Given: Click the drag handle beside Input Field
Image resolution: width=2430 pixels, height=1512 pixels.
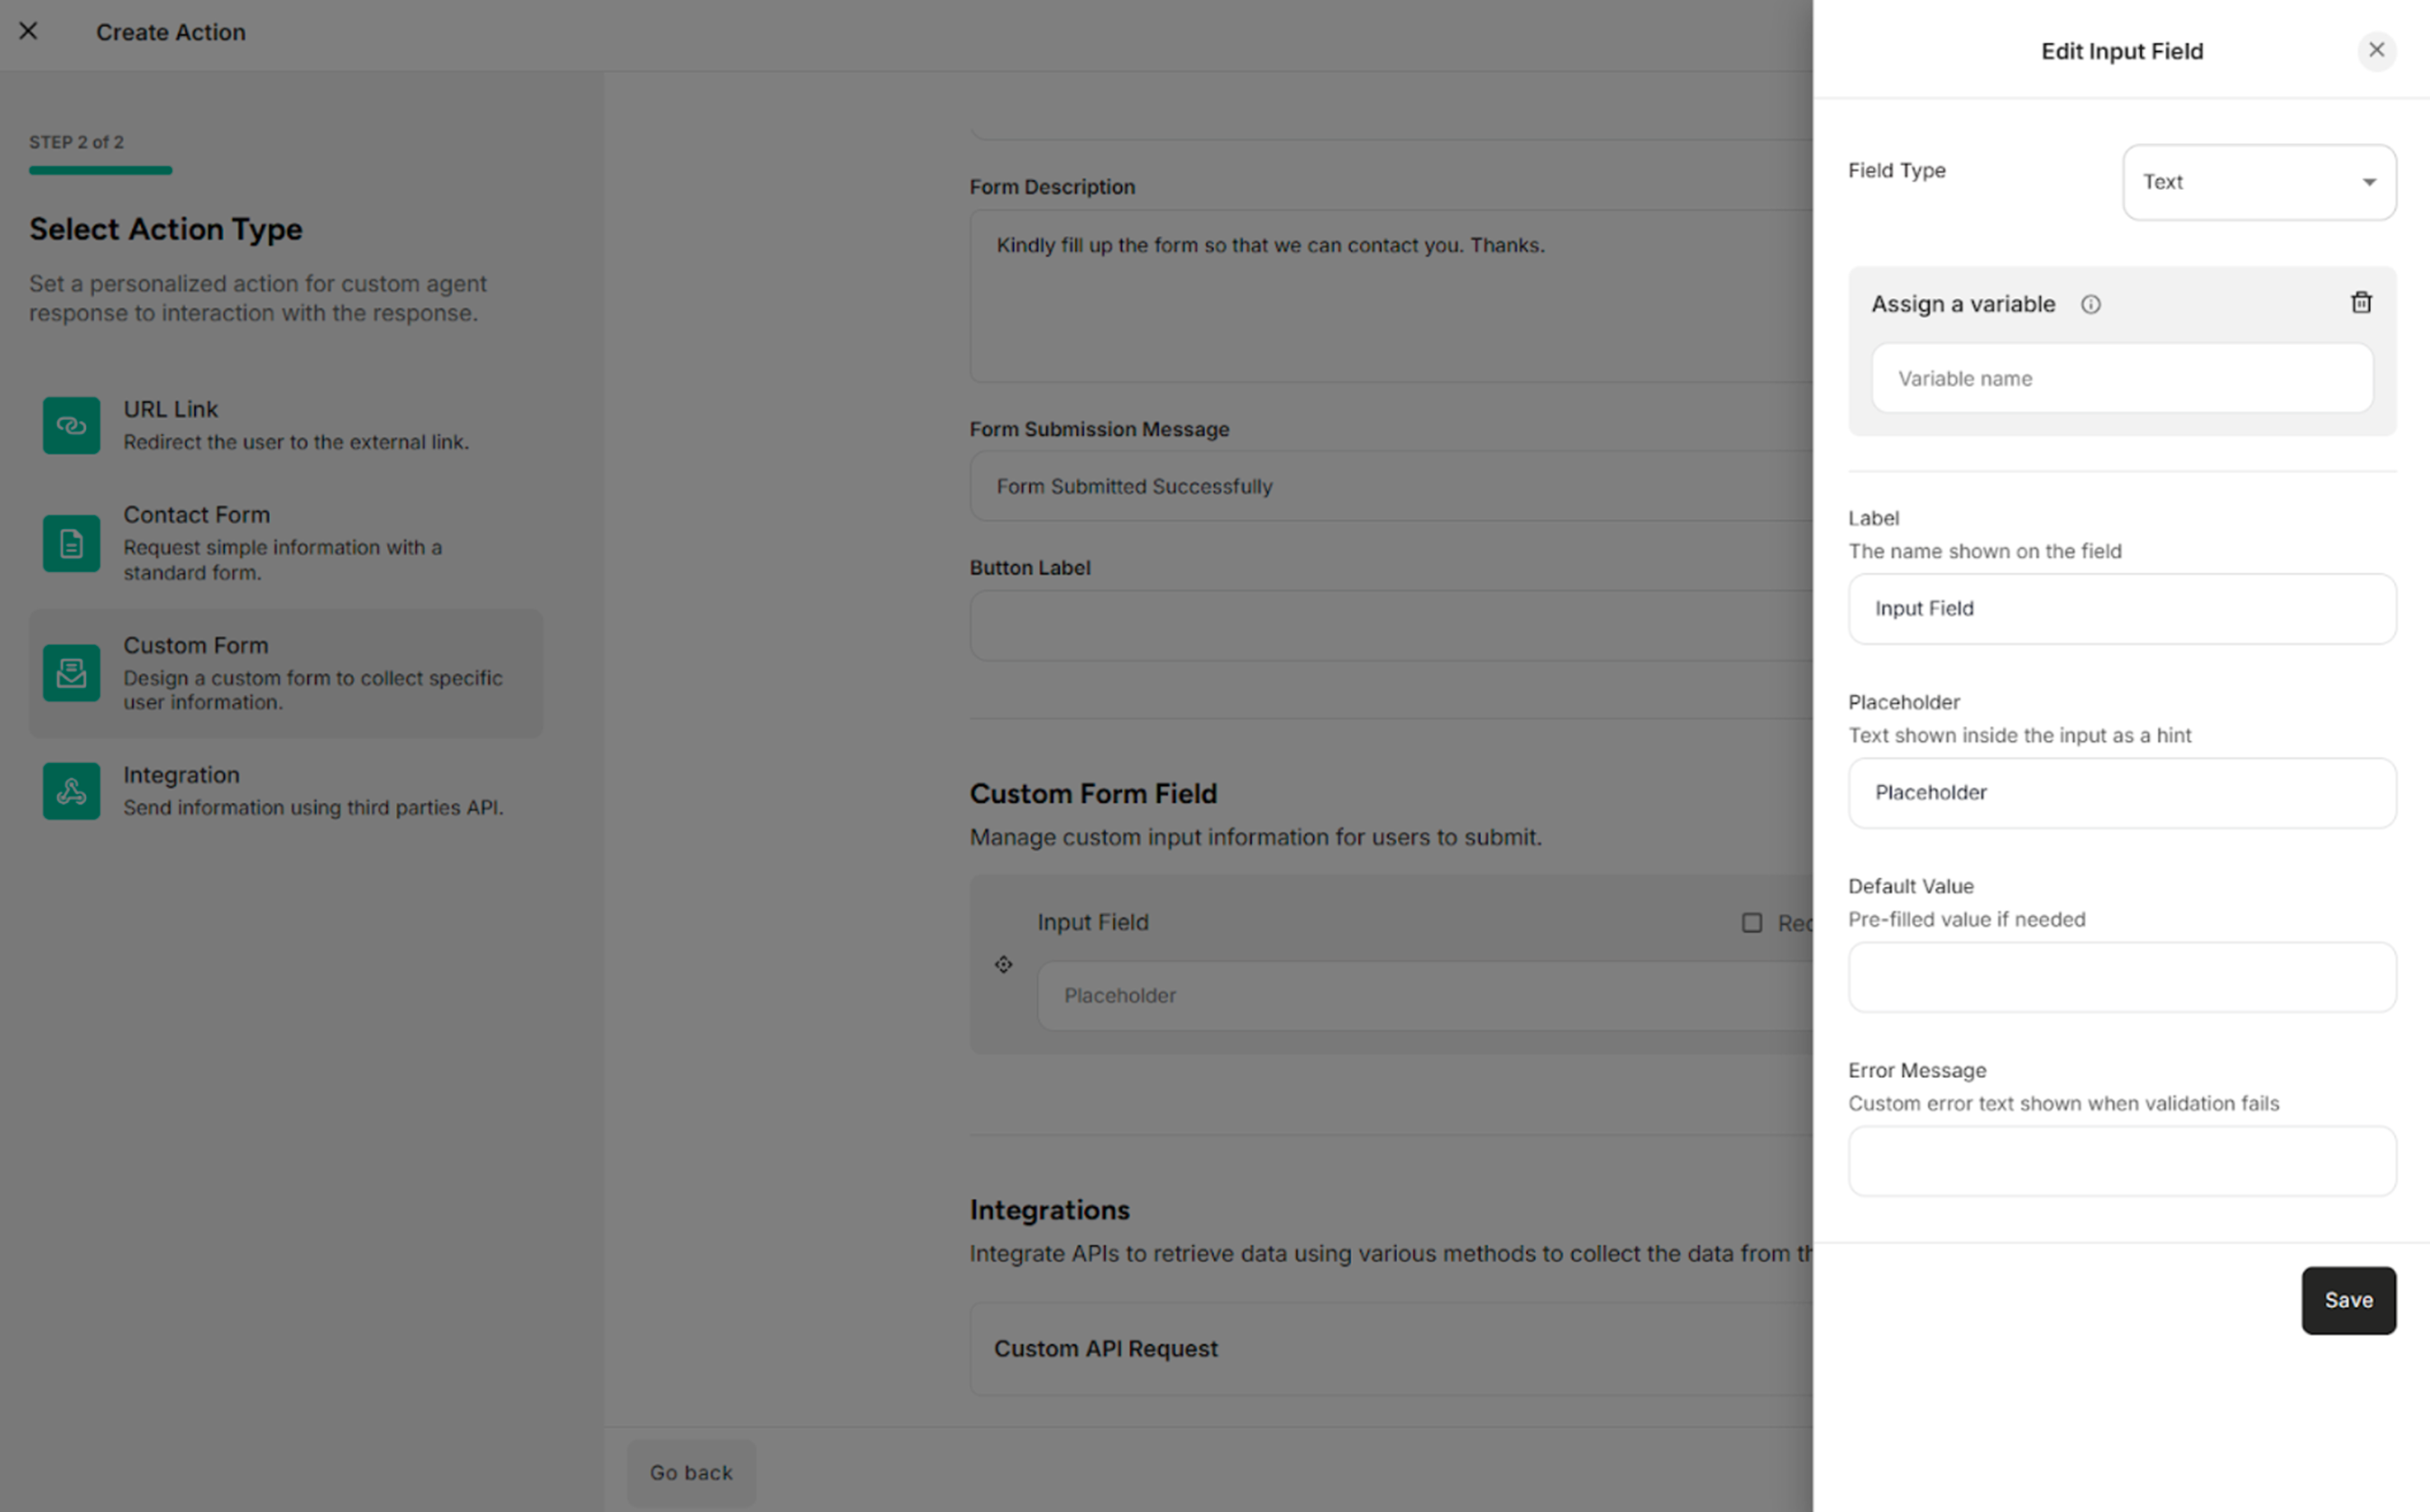Looking at the screenshot, I should point(1003,964).
